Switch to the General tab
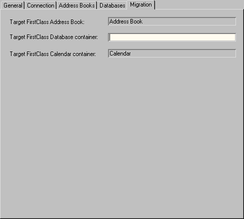 (12, 5)
